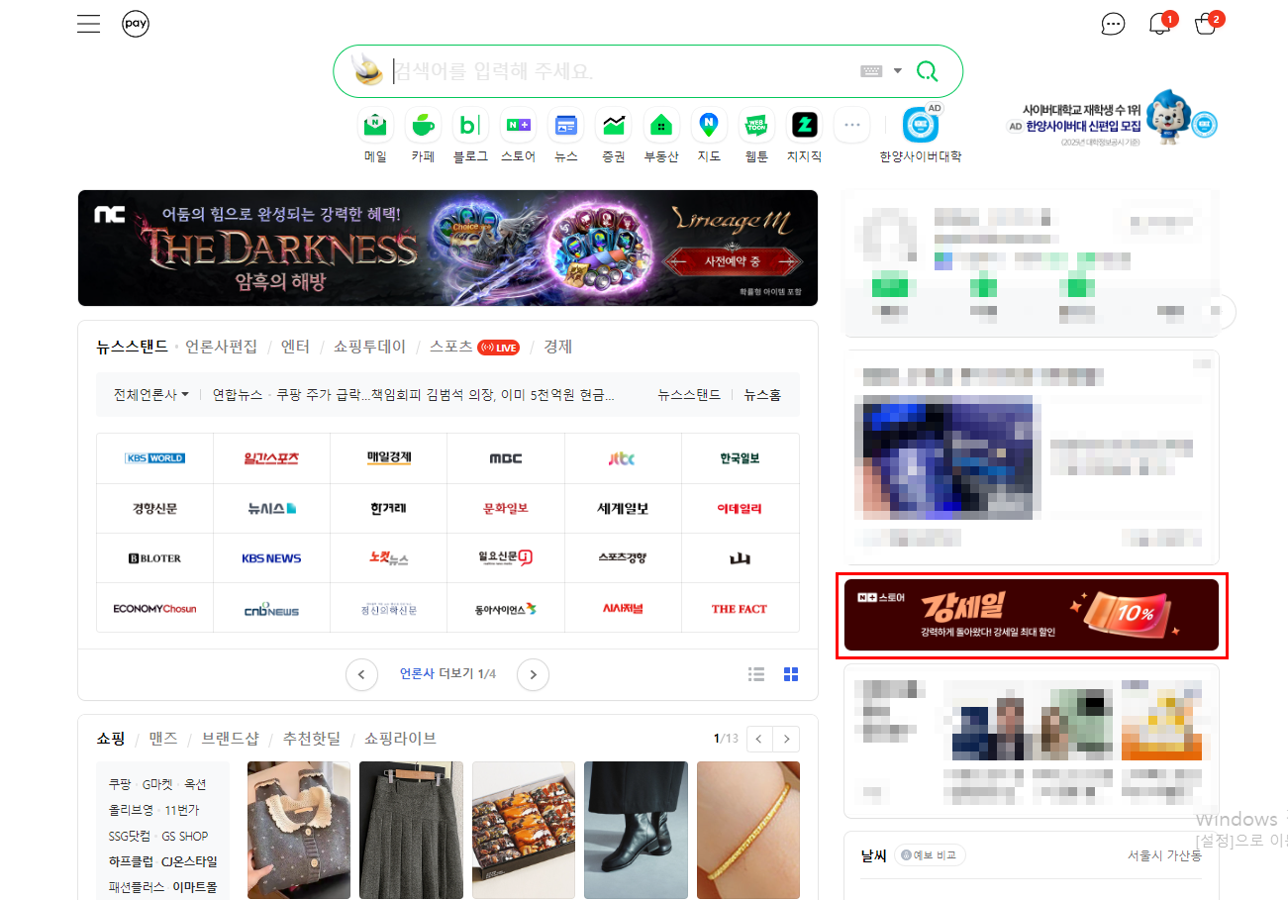Go to next shopping page arrow
Screen dimensions: 1288x900
coord(787,739)
